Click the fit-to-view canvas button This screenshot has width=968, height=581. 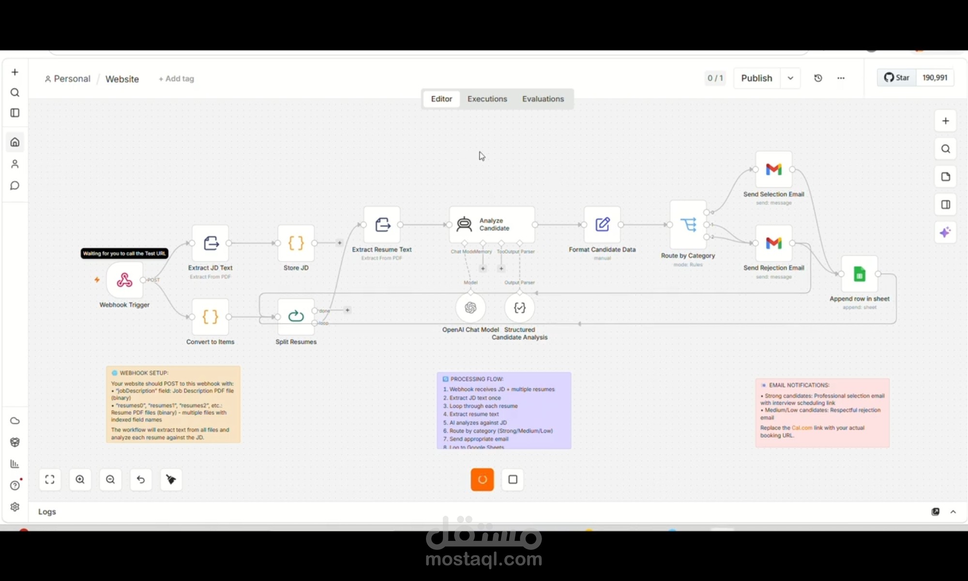(x=50, y=479)
